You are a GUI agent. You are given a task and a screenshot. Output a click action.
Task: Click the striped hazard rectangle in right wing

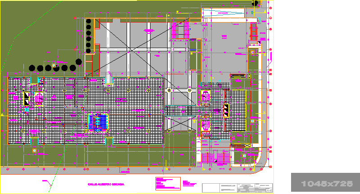[226, 110]
